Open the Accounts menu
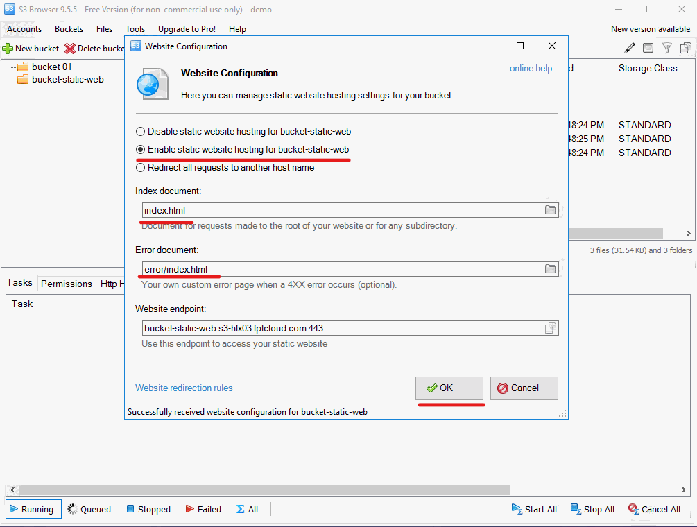This screenshot has width=697, height=527. [24, 29]
